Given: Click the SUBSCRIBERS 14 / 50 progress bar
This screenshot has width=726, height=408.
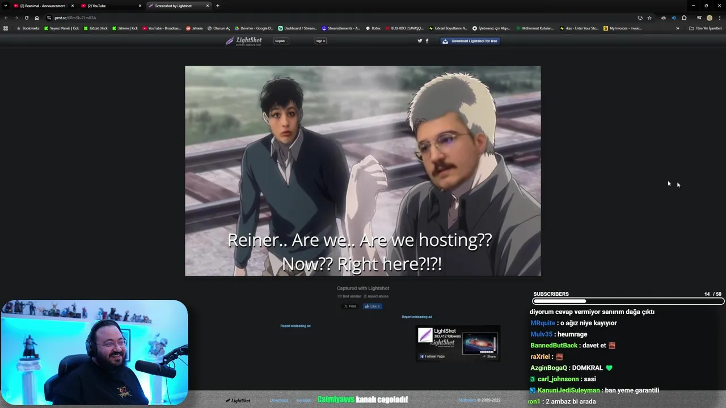Looking at the screenshot, I should tap(628, 301).
